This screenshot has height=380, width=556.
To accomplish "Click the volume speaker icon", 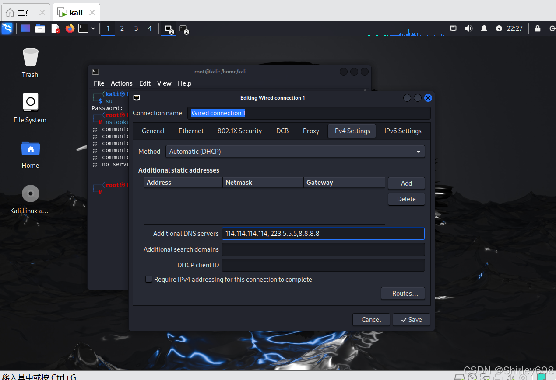I will click(x=469, y=28).
